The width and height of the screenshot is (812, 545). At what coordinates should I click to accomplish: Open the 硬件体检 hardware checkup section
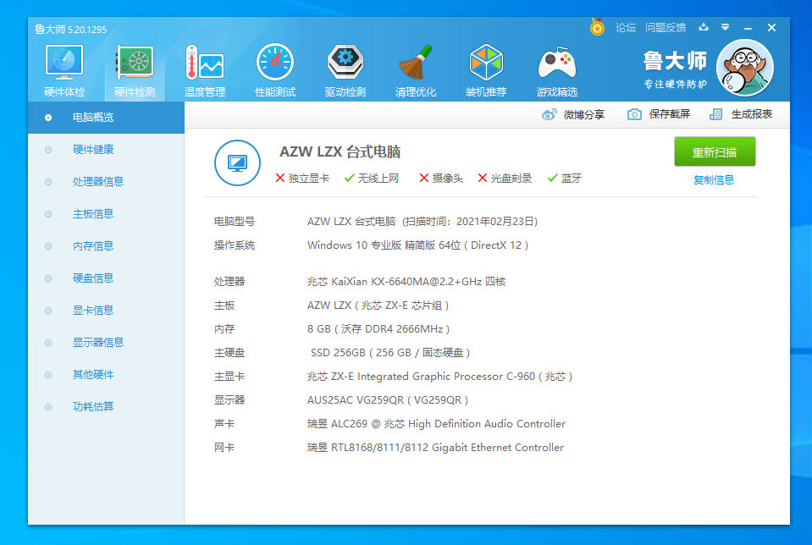64,71
